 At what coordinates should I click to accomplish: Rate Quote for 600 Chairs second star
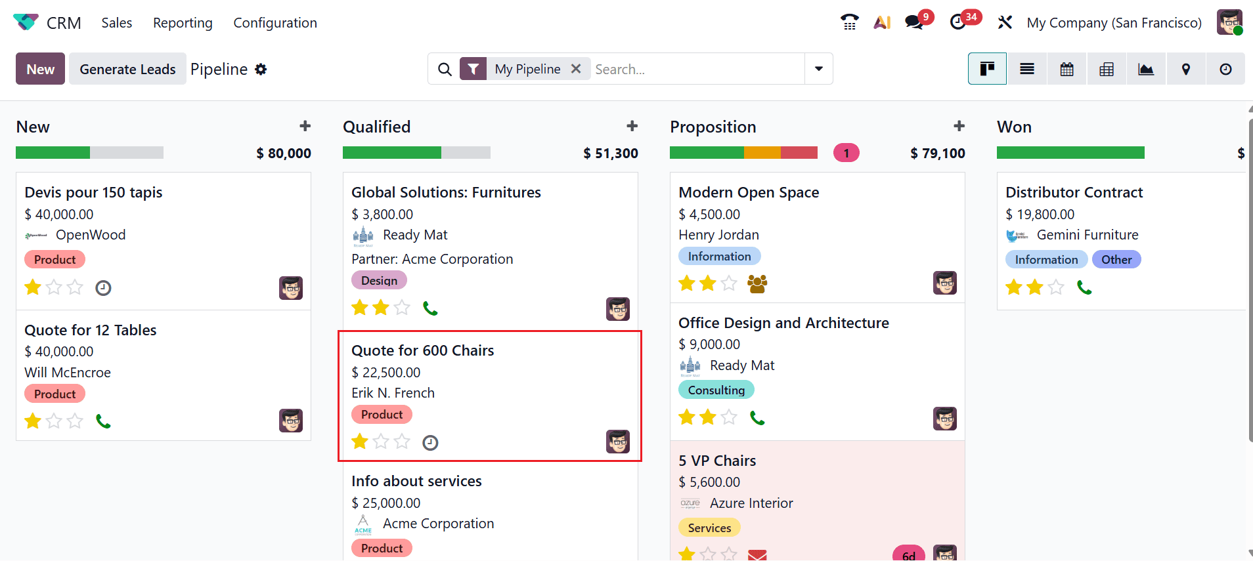click(380, 442)
